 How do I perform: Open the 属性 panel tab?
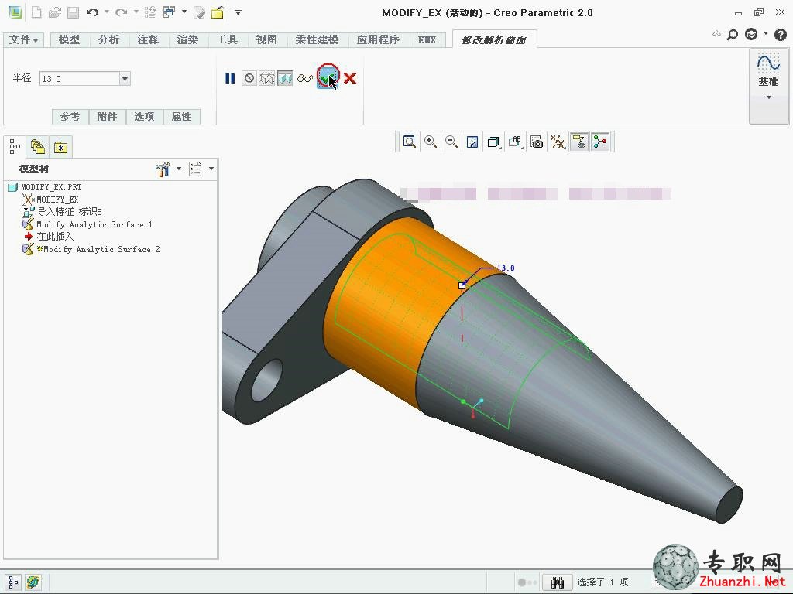[181, 117]
